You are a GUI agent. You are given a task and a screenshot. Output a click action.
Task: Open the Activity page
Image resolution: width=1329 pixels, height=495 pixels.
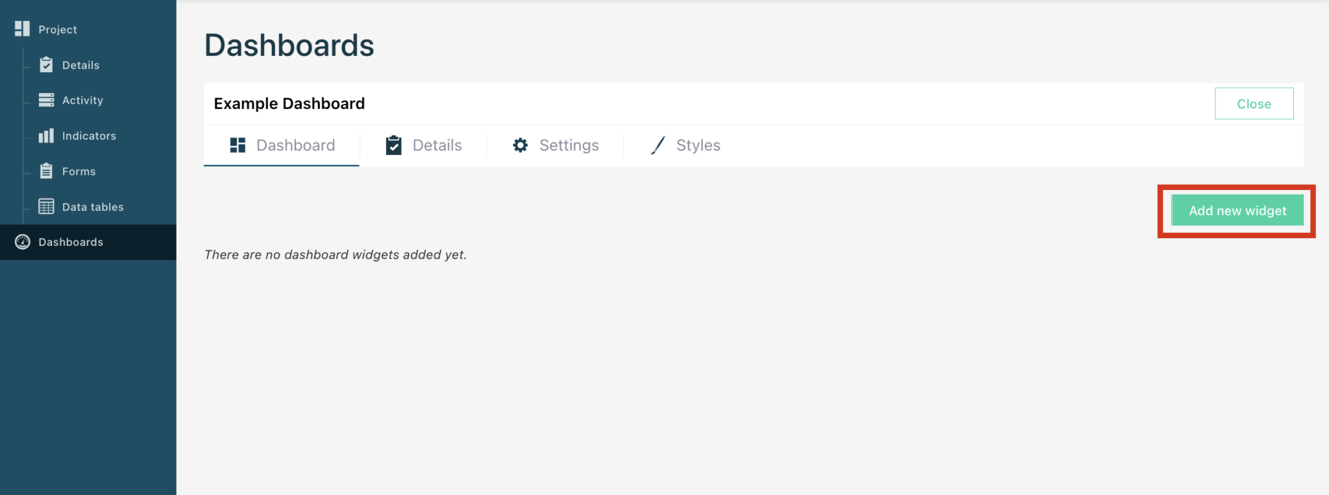(x=82, y=100)
